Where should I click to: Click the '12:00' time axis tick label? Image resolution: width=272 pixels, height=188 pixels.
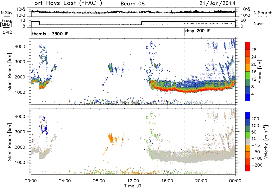coord(133,181)
